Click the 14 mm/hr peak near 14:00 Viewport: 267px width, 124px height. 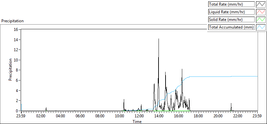point(159,39)
